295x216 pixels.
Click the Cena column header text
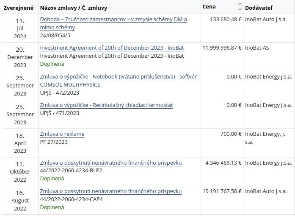(209, 7)
